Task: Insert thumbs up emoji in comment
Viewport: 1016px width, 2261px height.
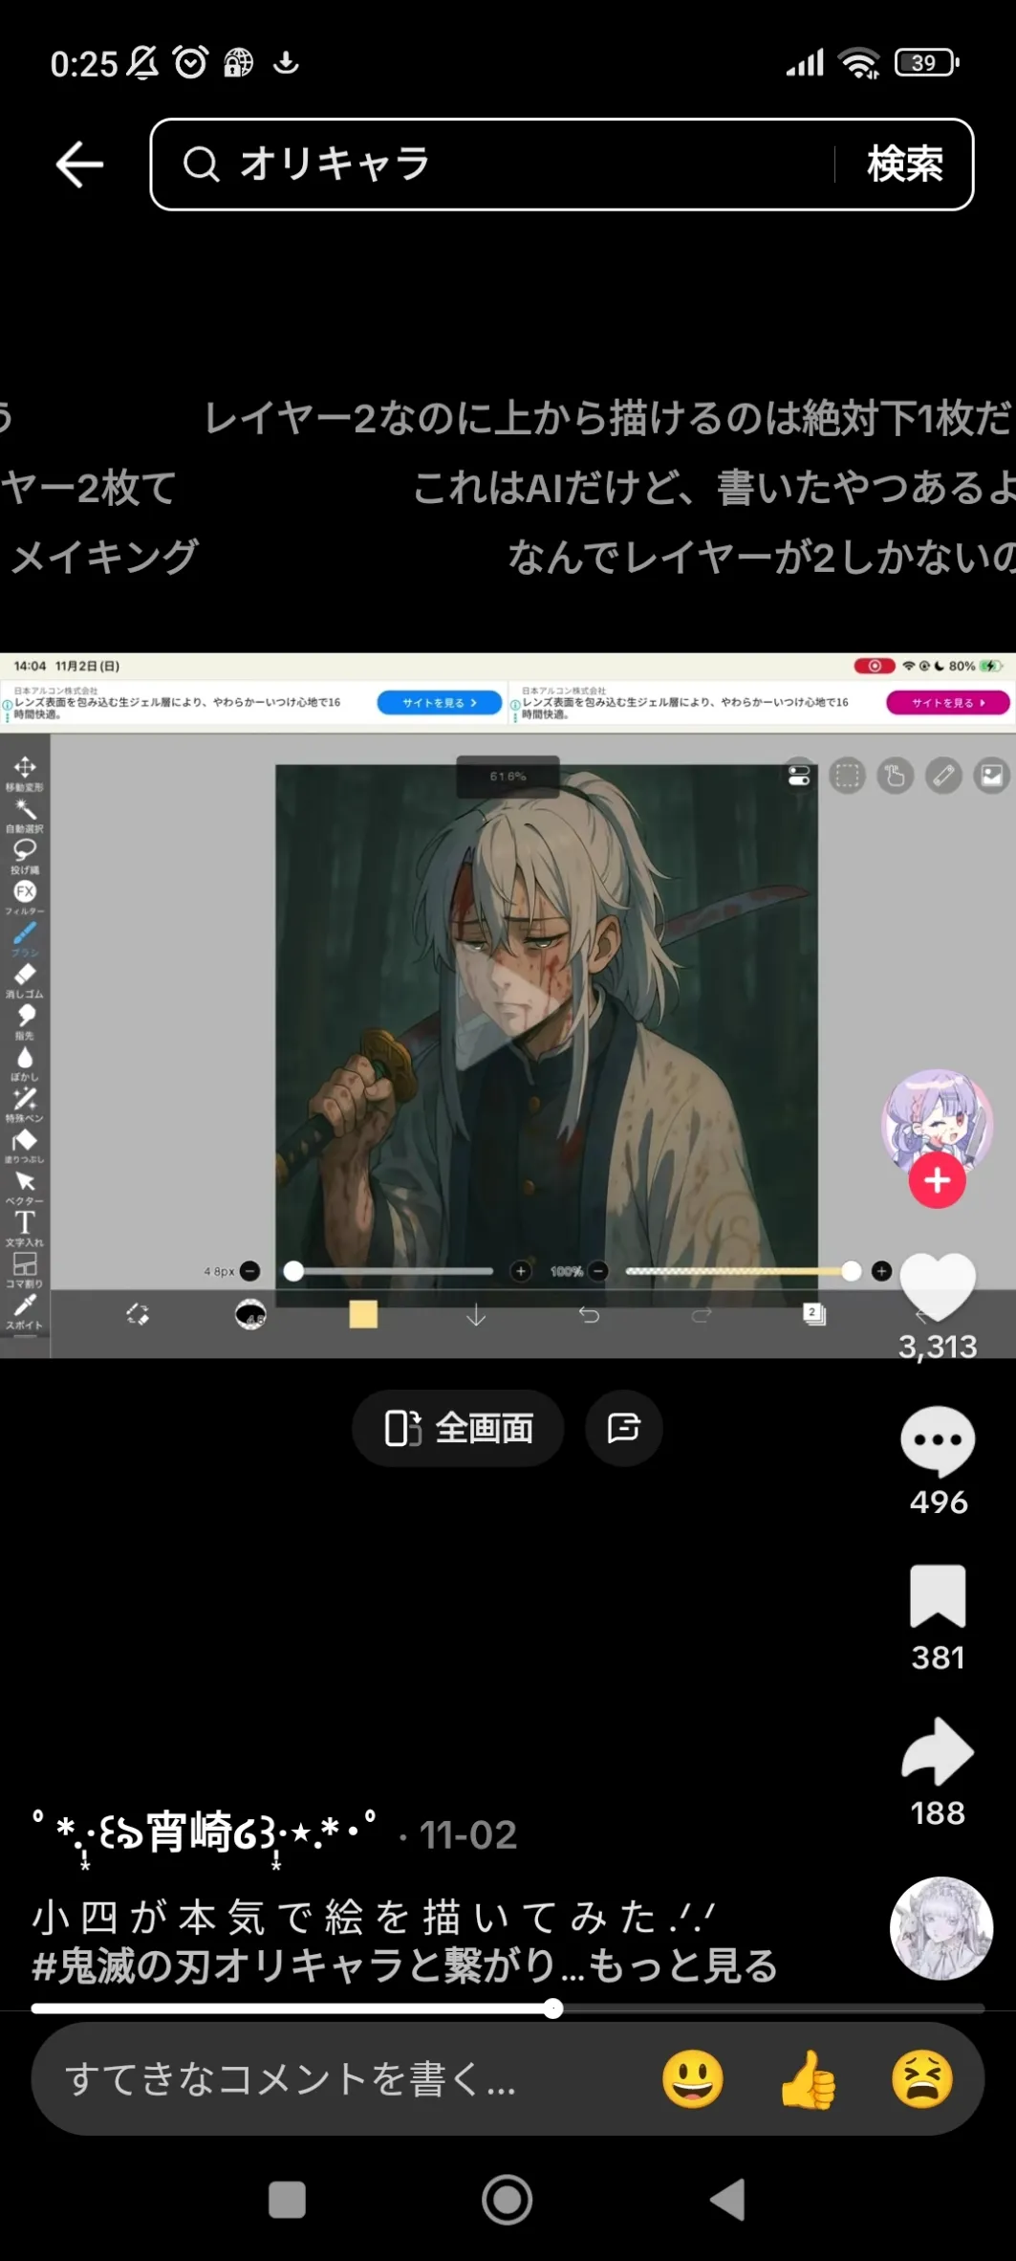Action: [x=808, y=2079]
